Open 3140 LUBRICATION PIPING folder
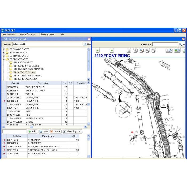The width and height of the screenshot is (187, 187). pos(28,76)
